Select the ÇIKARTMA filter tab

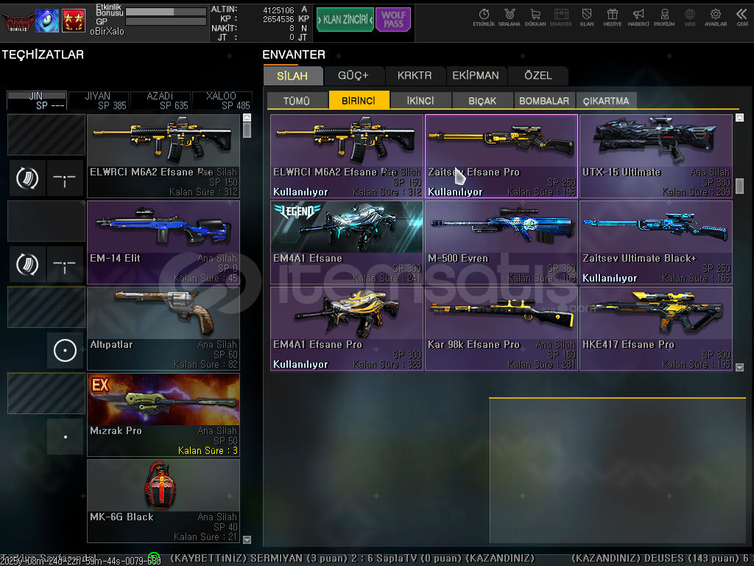(607, 100)
